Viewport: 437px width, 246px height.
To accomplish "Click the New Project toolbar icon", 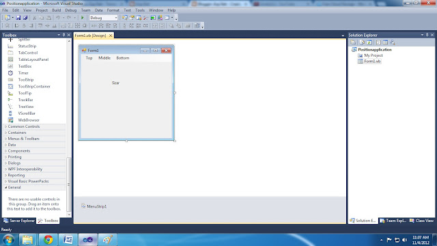I will [8, 18].
